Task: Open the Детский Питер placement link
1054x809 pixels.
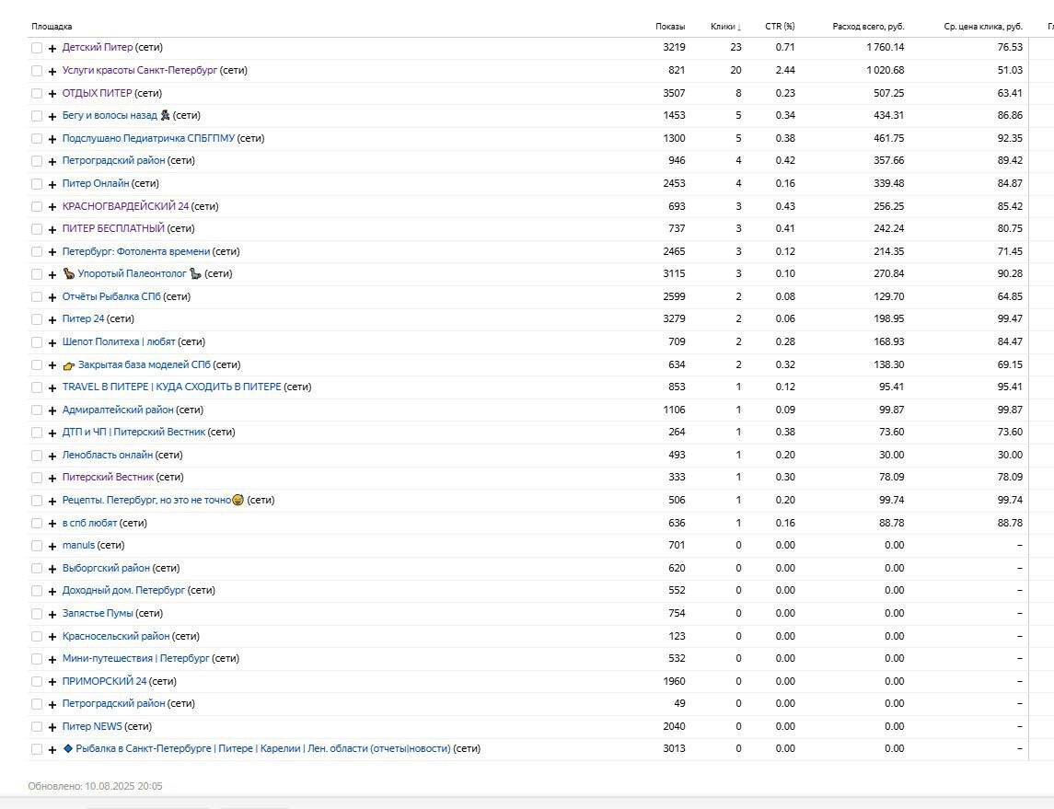Action: click(98, 47)
